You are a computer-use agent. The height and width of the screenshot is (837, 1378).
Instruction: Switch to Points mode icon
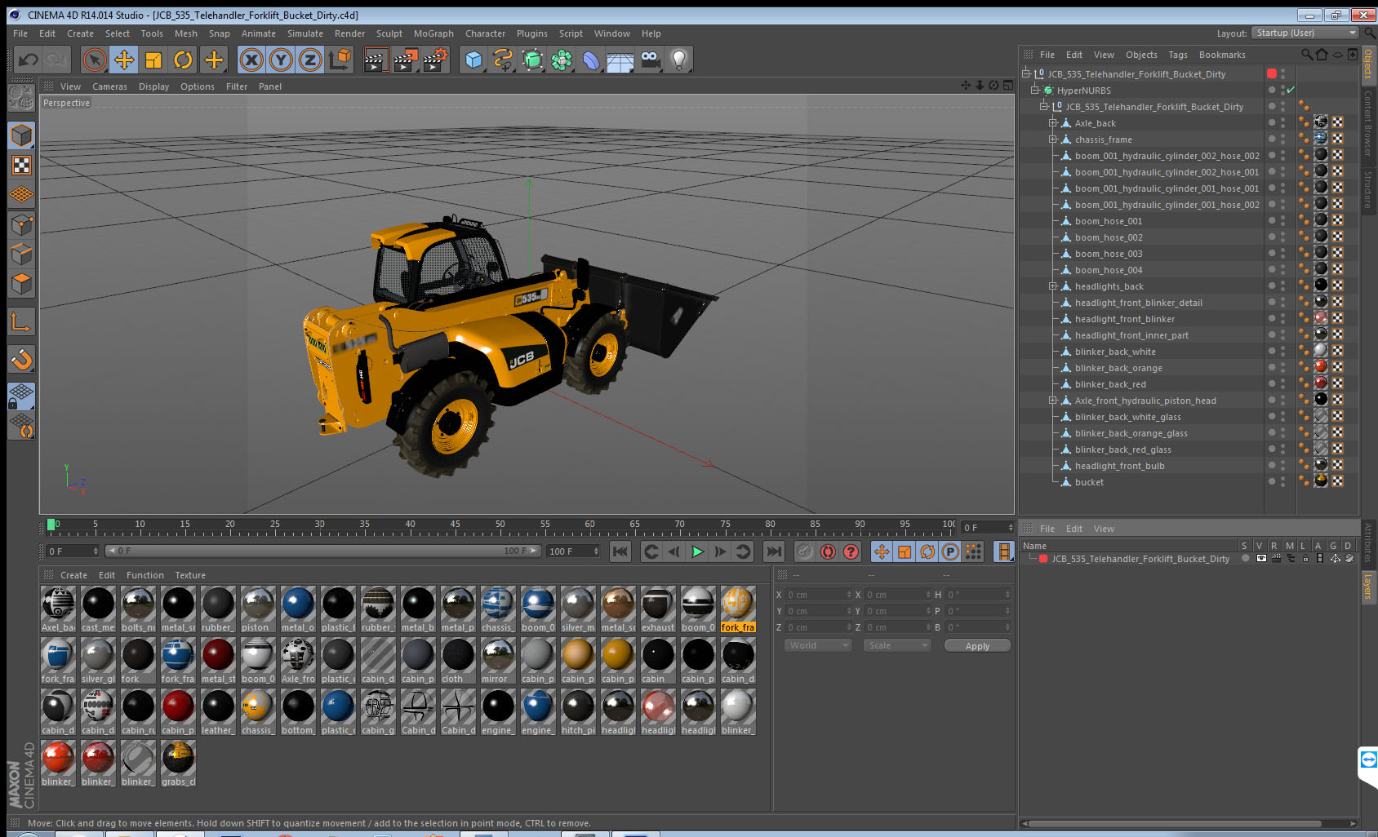point(21,224)
